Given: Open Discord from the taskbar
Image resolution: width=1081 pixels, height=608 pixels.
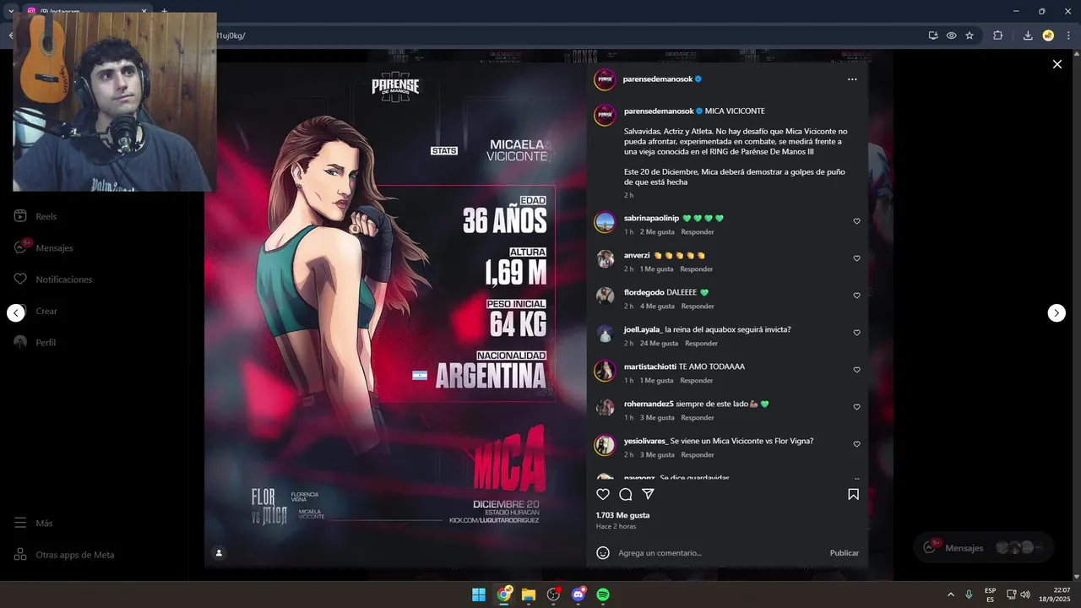Looking at the screenshot, I should (x=579, y=594).
